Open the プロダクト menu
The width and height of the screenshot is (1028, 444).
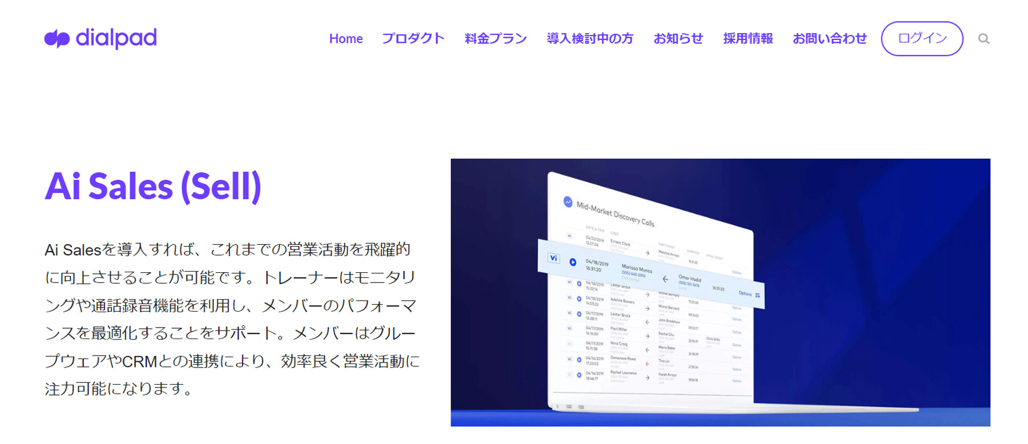click(413, 39)
